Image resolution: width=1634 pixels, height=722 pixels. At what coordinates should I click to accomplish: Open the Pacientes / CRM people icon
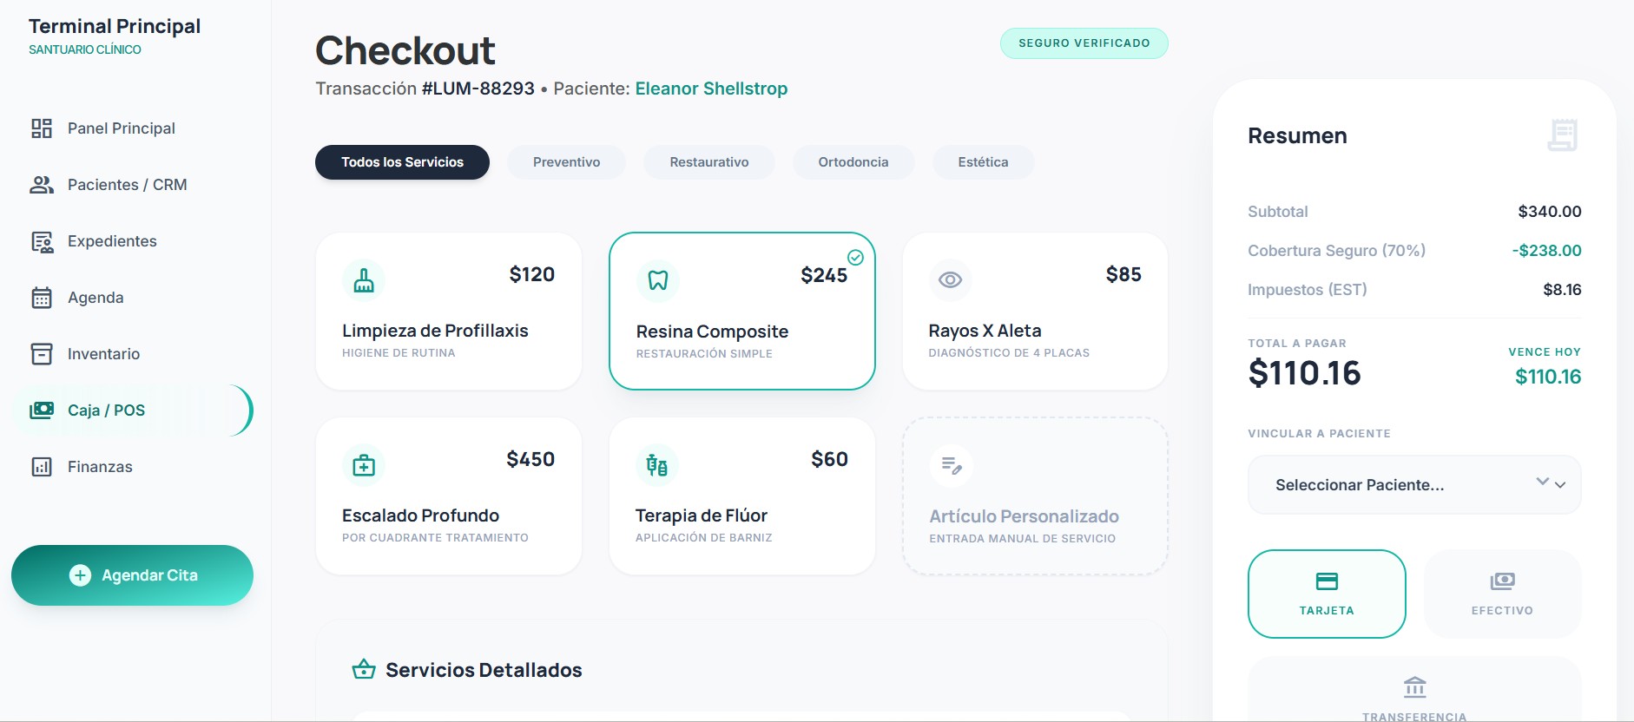pos(42,185)
